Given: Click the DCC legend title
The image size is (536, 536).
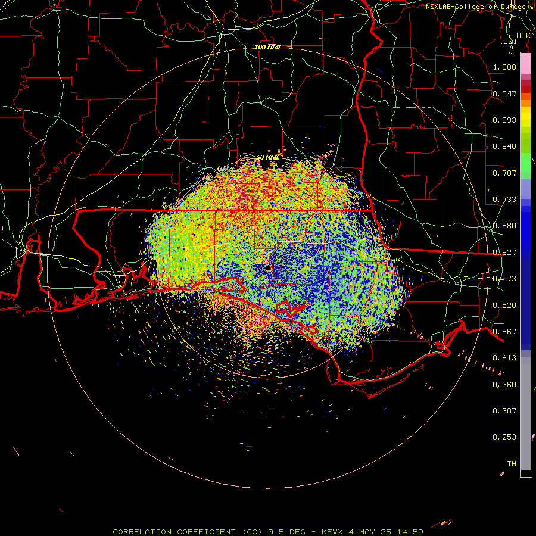Looking at the screenshot, I should (523, 36).
